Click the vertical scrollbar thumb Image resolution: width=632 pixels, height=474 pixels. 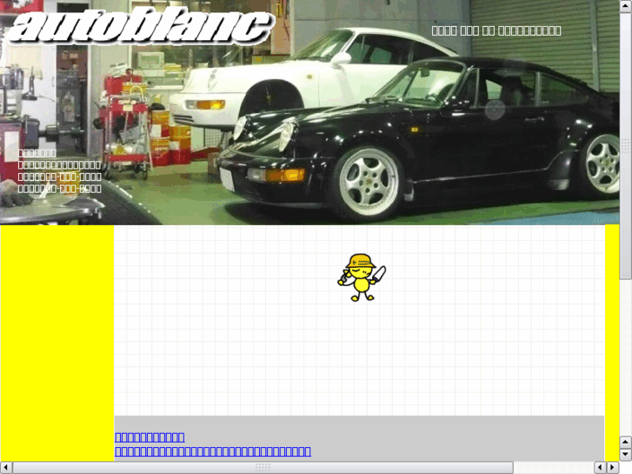[626, 145]
